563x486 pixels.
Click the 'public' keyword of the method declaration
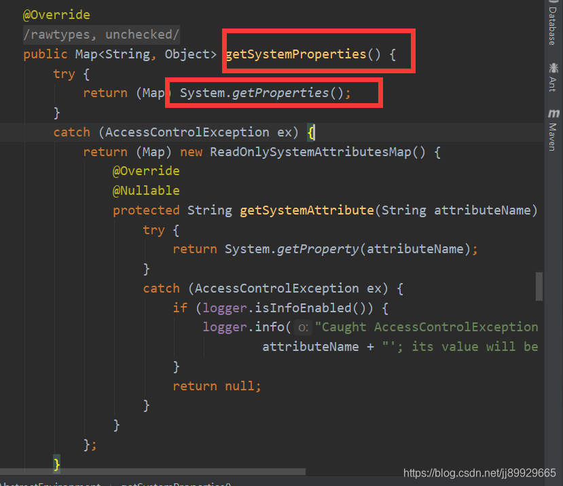(x=46, y=54)
